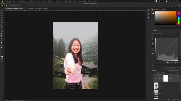Open the Apple menu

click(x=3, y=1)
